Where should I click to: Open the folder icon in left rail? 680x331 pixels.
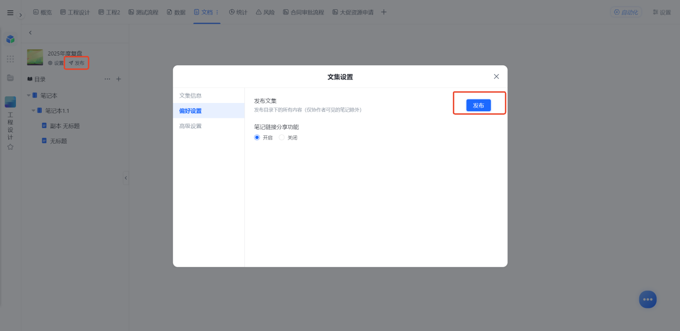(x=10, y=78)
